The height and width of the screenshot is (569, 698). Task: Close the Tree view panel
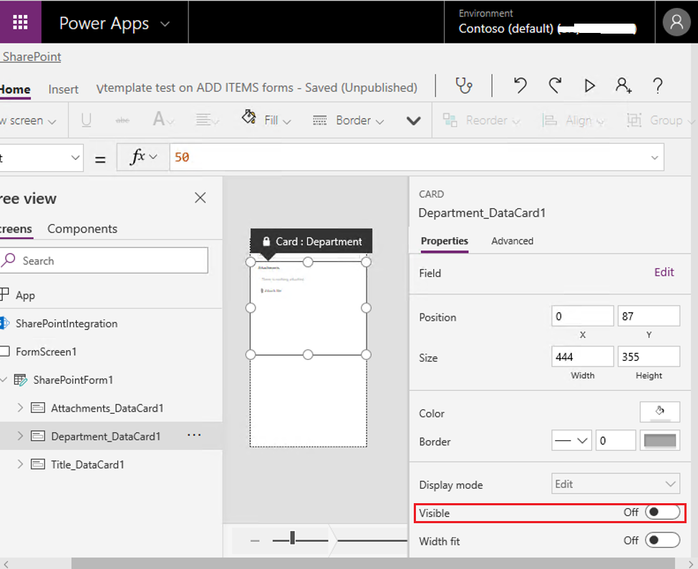pyautogui.click(x=200, y=198)
